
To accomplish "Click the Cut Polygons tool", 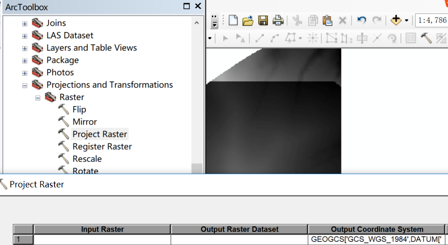I will tap(362, 38).
